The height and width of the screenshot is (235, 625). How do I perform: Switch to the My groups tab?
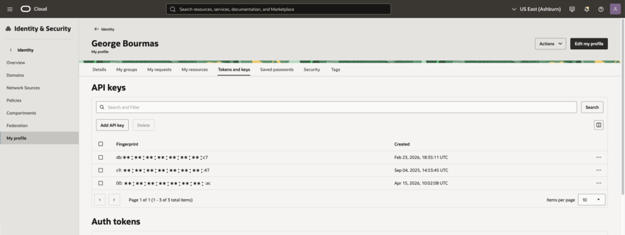127,69
